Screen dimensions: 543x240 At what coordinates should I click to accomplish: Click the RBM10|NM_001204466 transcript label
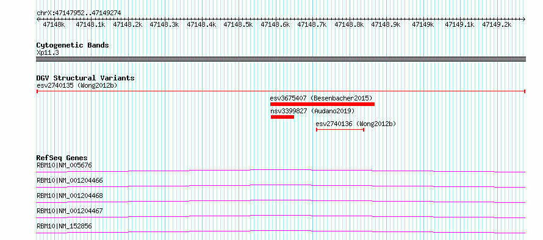(x=70, y=180)
